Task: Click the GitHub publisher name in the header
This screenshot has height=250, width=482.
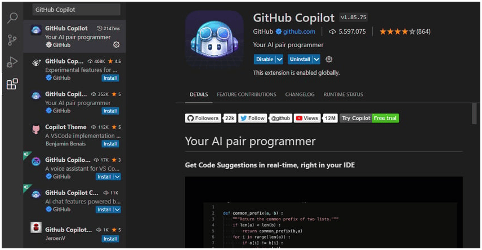Action: [x=263, y=31]
